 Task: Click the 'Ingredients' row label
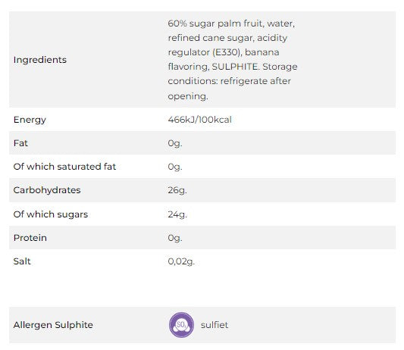coord(40,60)
